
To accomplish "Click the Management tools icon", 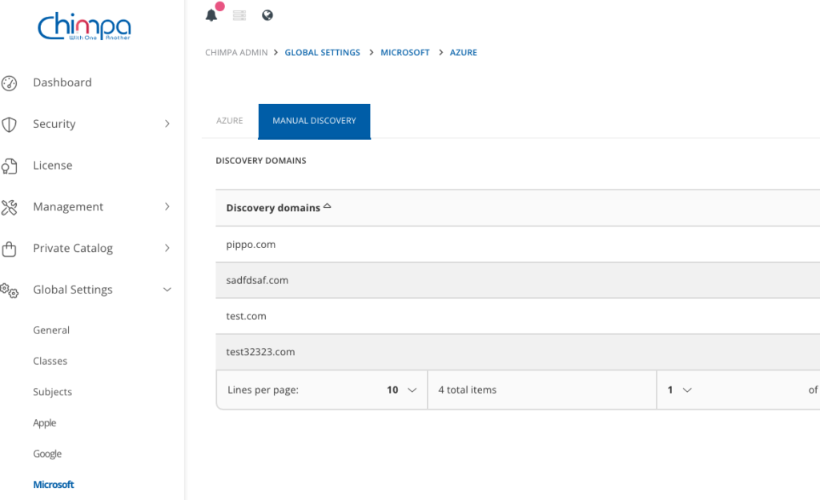I will pyautogui.click(x=9, y=207).
